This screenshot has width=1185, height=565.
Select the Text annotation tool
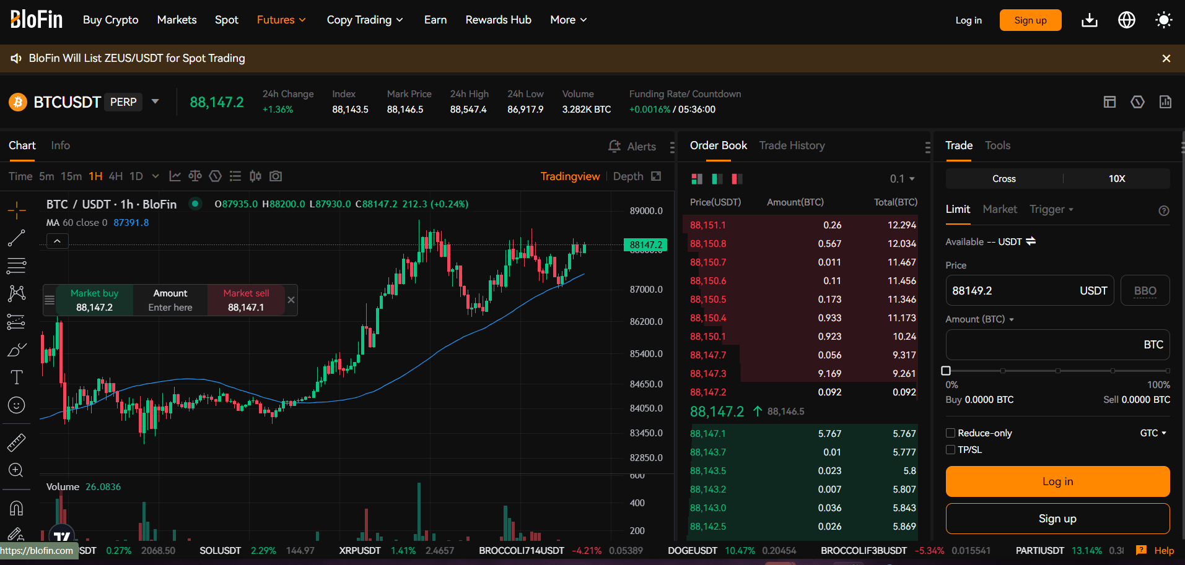click(x=17, y=377)
